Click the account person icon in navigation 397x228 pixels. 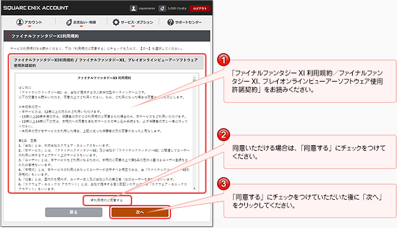click(x=19, y=22)
